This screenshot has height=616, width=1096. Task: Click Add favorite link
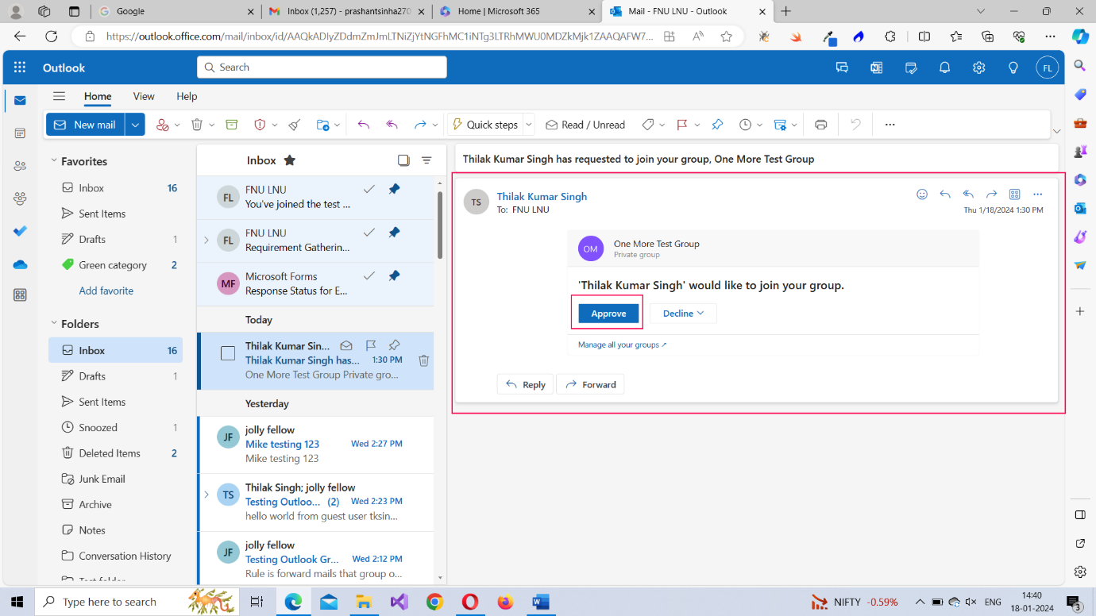tap(106, 291)
